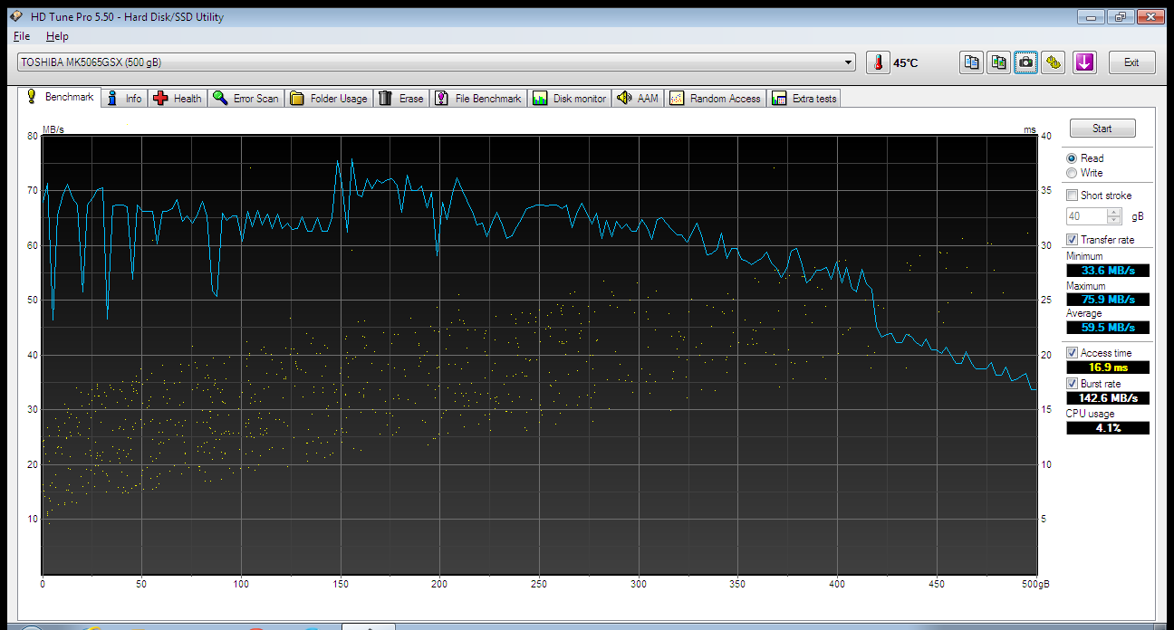Decrease short stroke size with spinner down arrow
1174x630 pixels.
pos(1115,220)
